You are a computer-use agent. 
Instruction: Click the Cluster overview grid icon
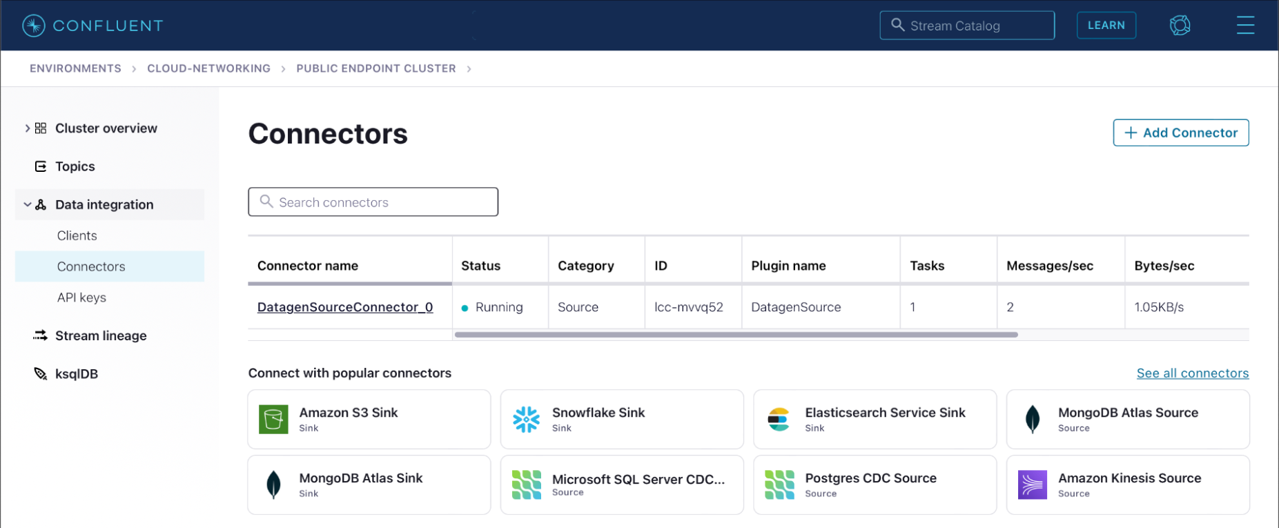coord(41,128)
